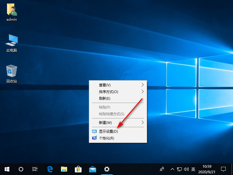Open Settings via the gear taskbar icon
Image resolution: width=233 pixels, height=175 pixels.
pyautogui.click(x=107, y=169)
